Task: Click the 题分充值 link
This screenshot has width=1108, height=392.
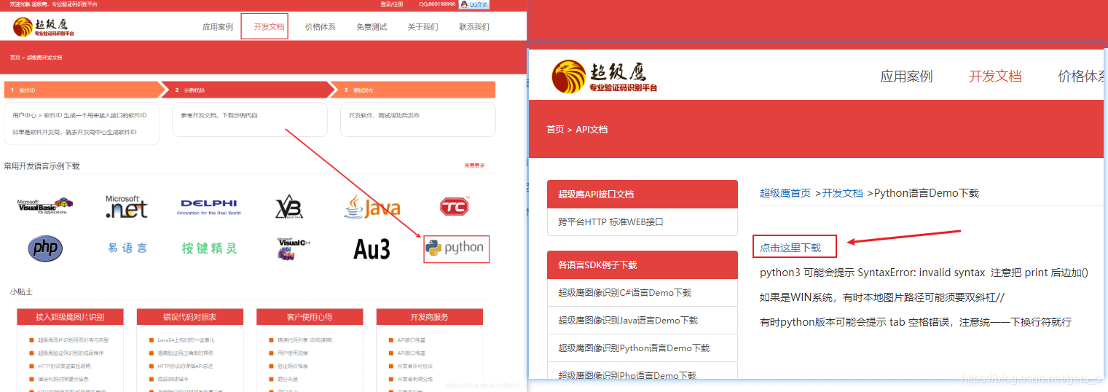Action: tap(288, 379)
